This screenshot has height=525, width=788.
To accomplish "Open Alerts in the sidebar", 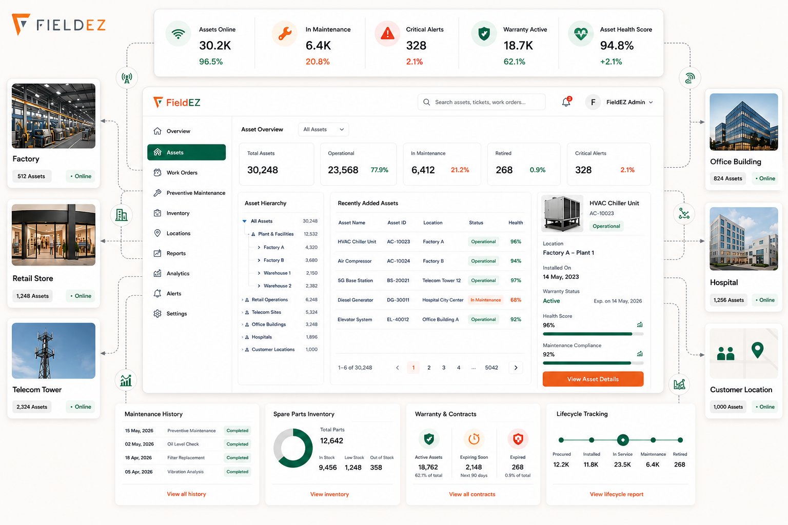I will coord(186,293).
